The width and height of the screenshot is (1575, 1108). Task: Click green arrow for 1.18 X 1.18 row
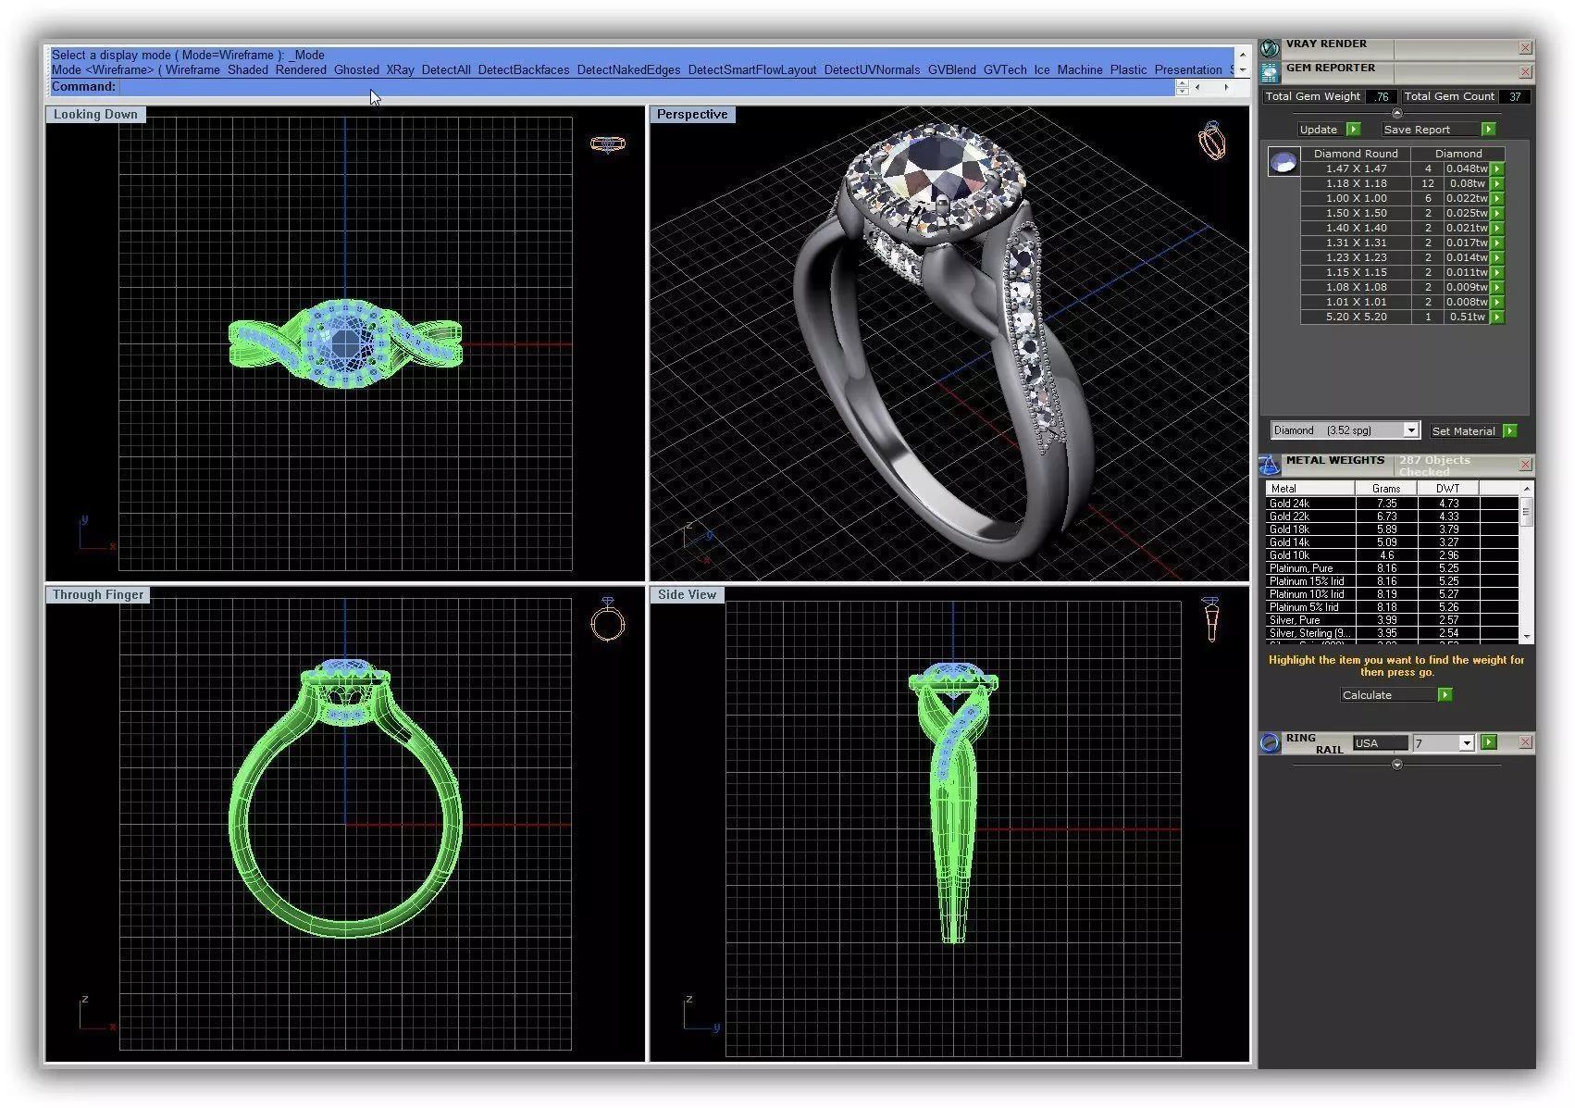1497,184
